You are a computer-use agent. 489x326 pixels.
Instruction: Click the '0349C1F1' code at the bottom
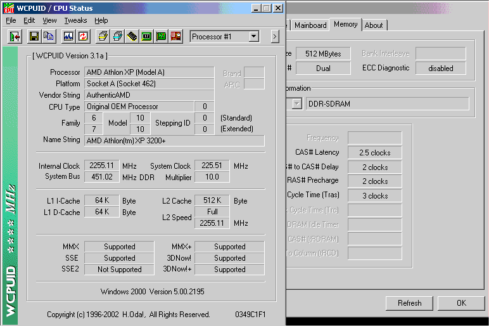click(250, 315)
